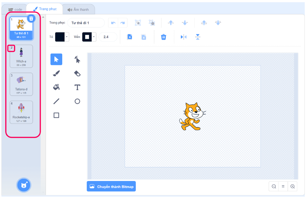
Task: Select the Fill bucket tool
Action: 56,87
